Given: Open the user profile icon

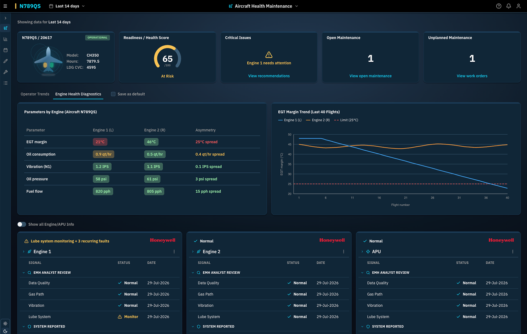Looking at the screenshot, I should pos(518,6).
